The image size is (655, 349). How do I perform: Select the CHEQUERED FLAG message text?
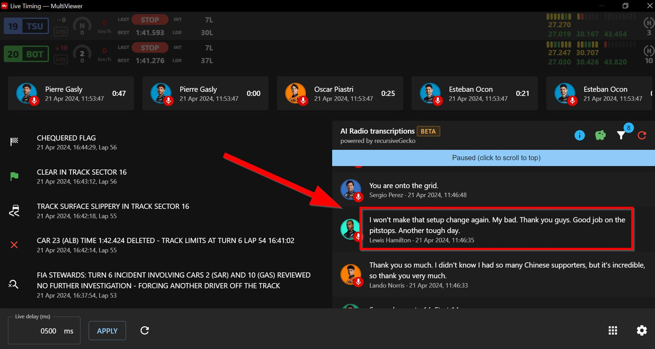click(x=66, y=138)
